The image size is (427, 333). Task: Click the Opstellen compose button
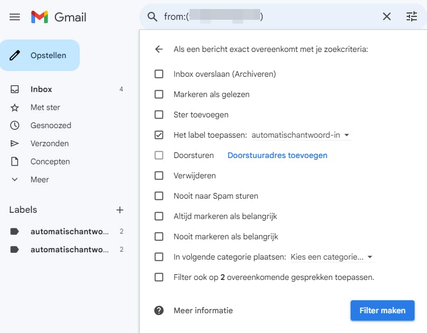coord(40,55)
